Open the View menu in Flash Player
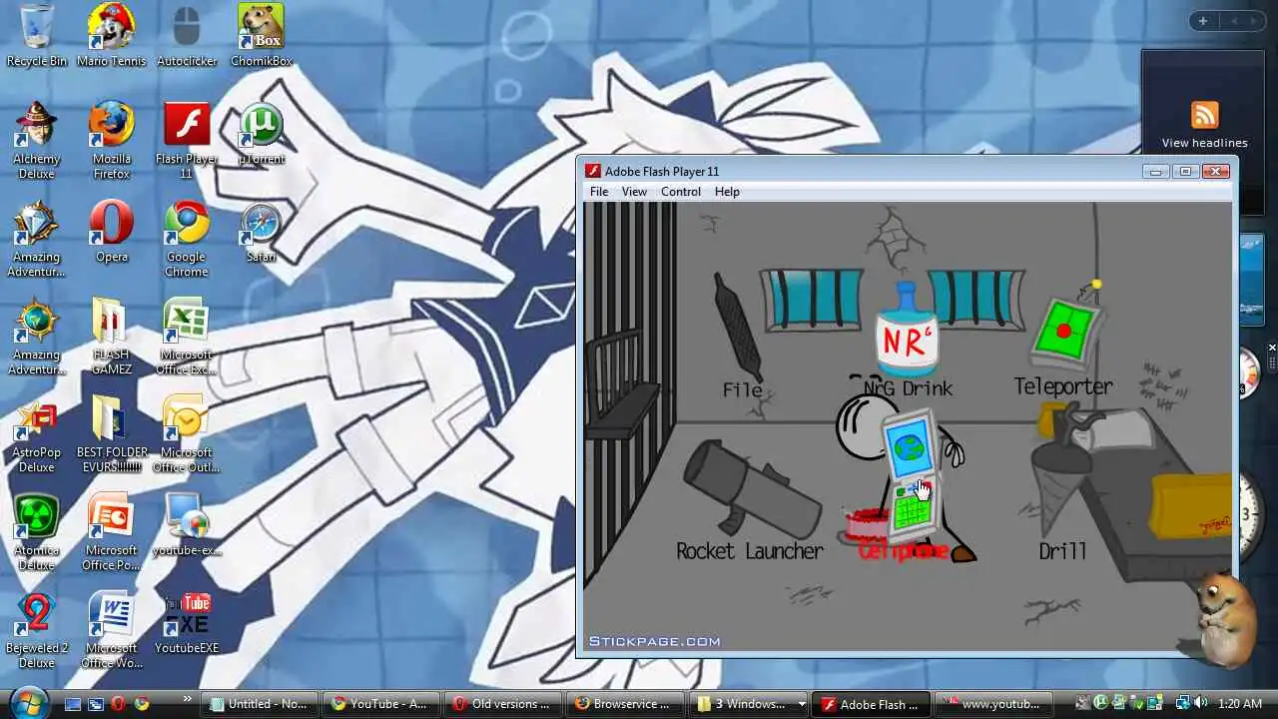Viewport: 1278px width, 719px height. click(634, 192)
